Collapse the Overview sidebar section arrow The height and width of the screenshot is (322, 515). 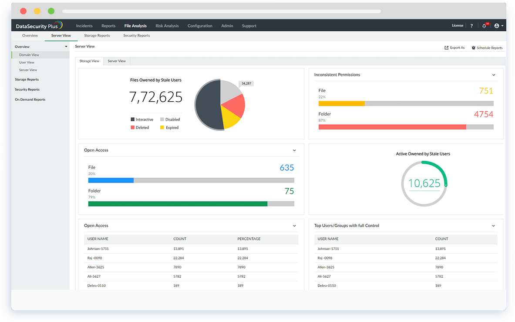pos(66,46)
